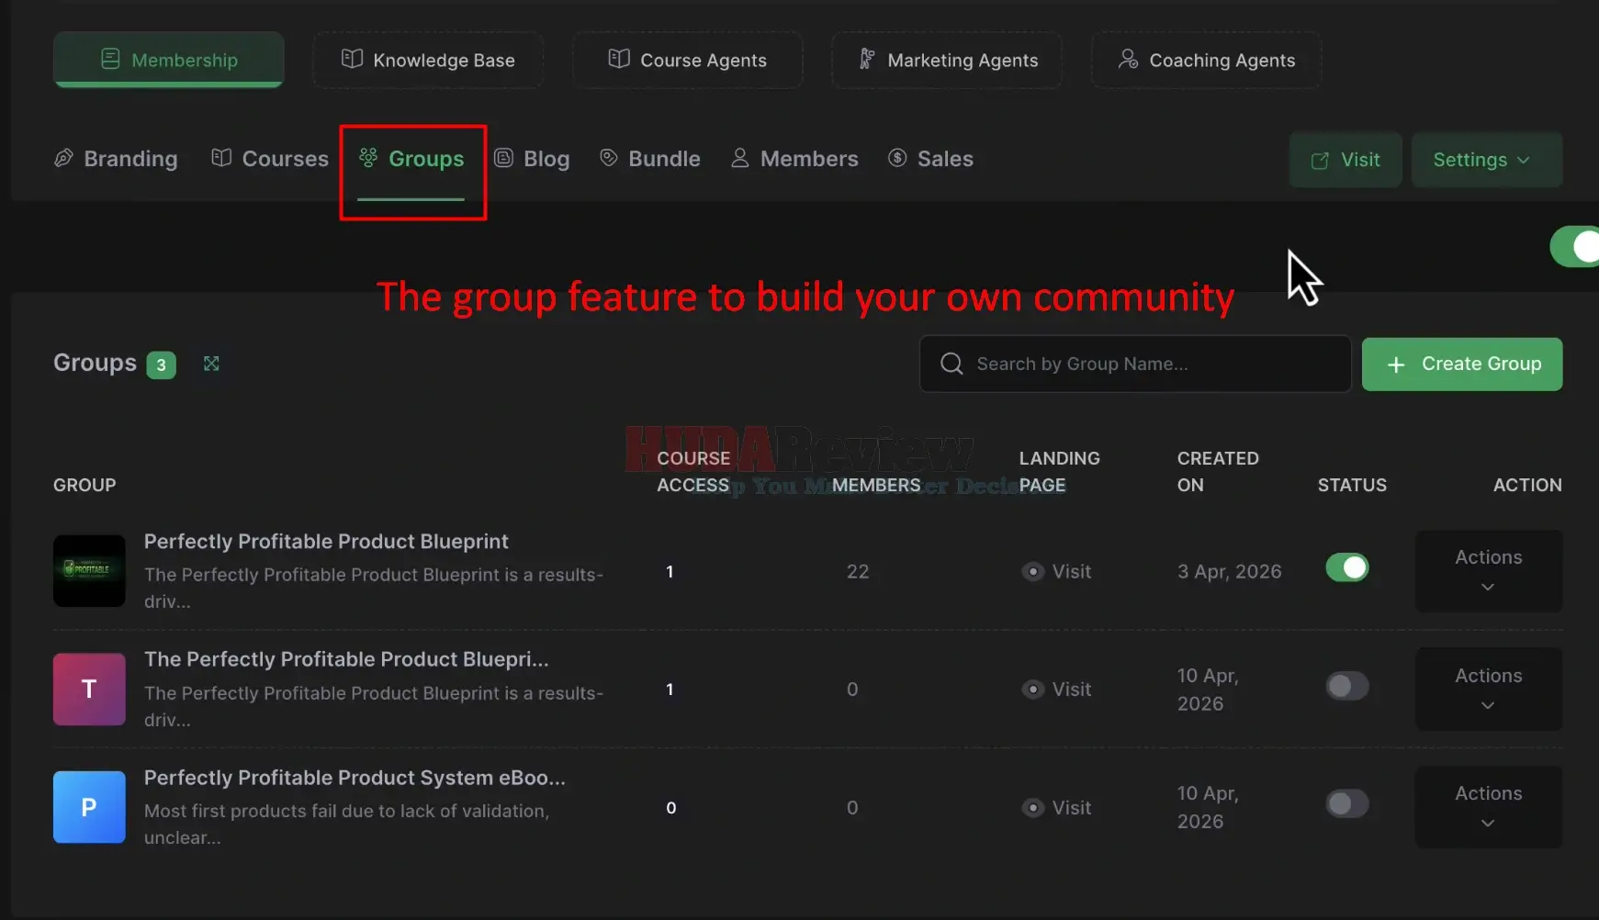Enable status toggle for T group
The height and width of the screenshot is (920, 1599).
click(x=1347, y=686)
